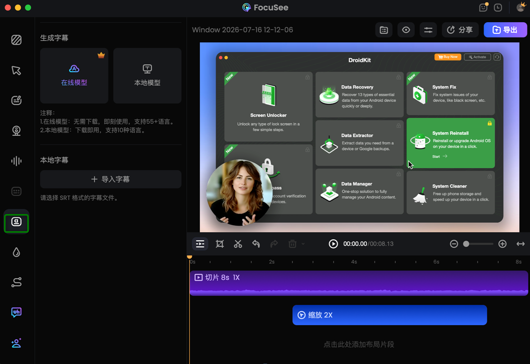Image resolution: width=530 pixels, height=364 pixels.
Task: Toggle preview eye button
Action: 406,30
